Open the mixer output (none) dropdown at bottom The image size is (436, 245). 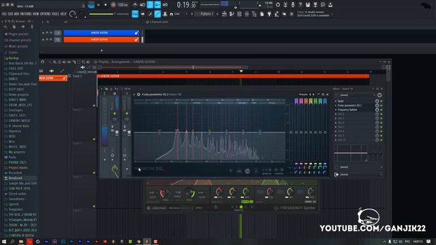pos(359,174)
